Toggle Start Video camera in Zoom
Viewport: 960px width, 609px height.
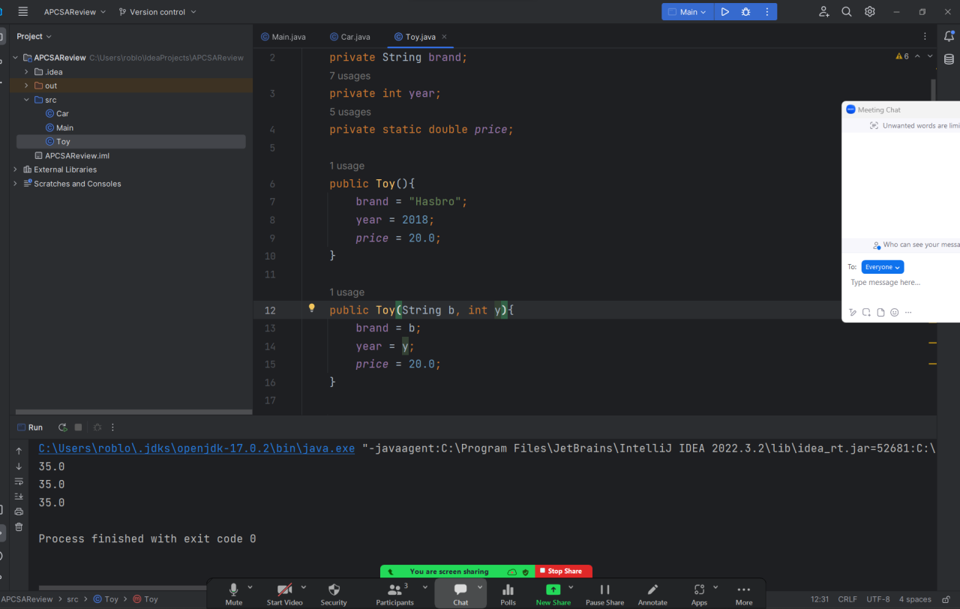[284, 590]
